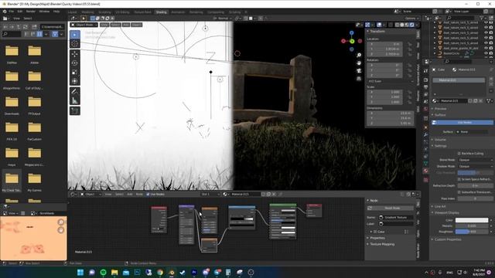Click the blue Use Nodes button in Surface panel
This screenshot has width=495, height=278.
(463, 122)
